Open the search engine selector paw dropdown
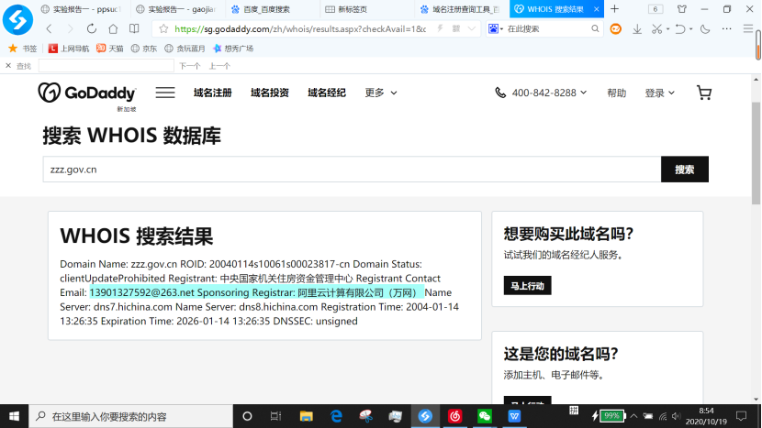 [x=495, y=28]
